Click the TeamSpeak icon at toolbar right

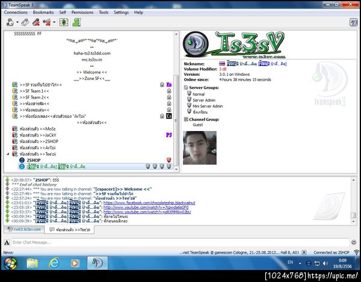354,22
